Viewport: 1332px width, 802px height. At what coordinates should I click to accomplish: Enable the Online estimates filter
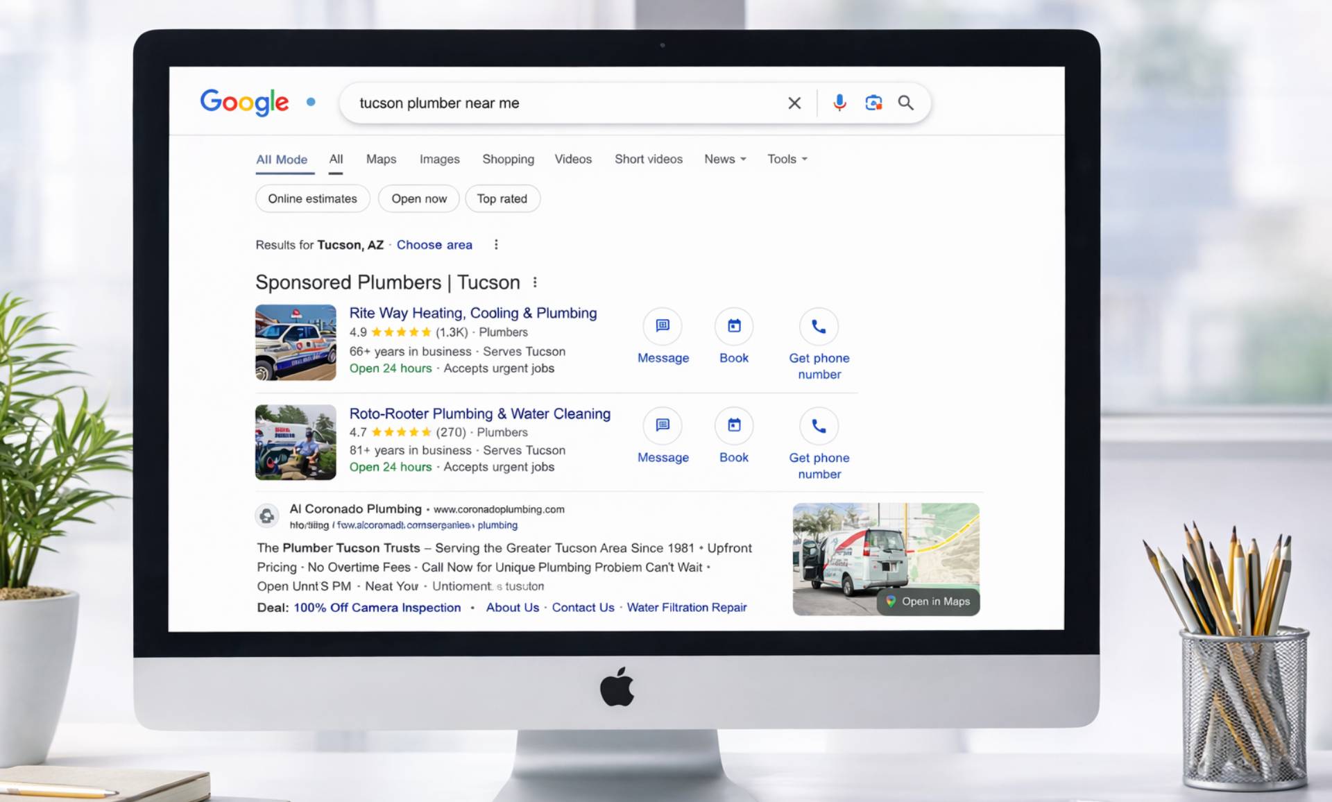[312, 198]
